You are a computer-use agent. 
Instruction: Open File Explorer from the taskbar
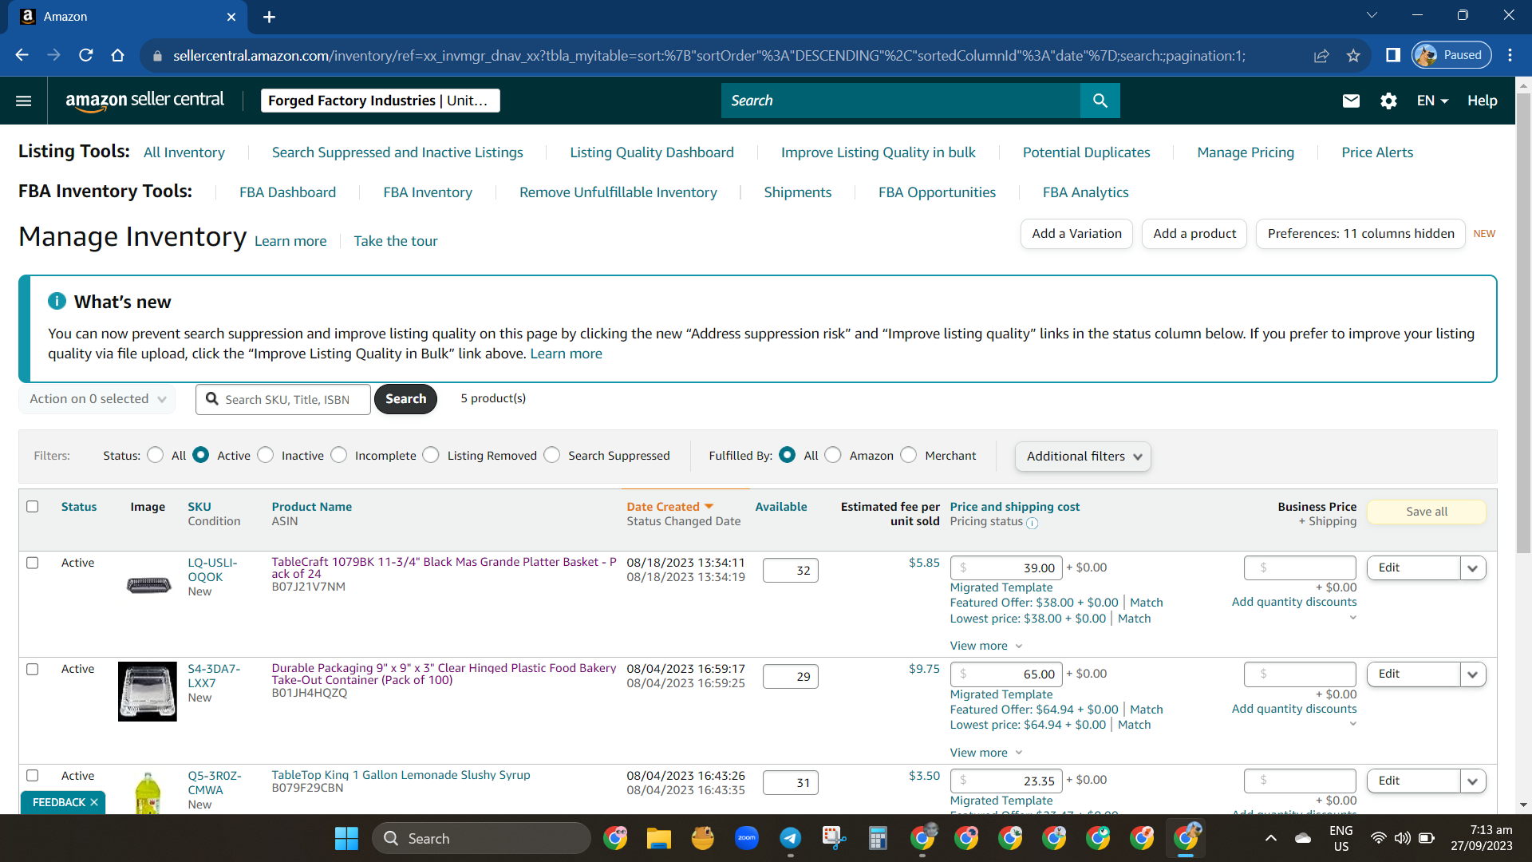point(658,838)
